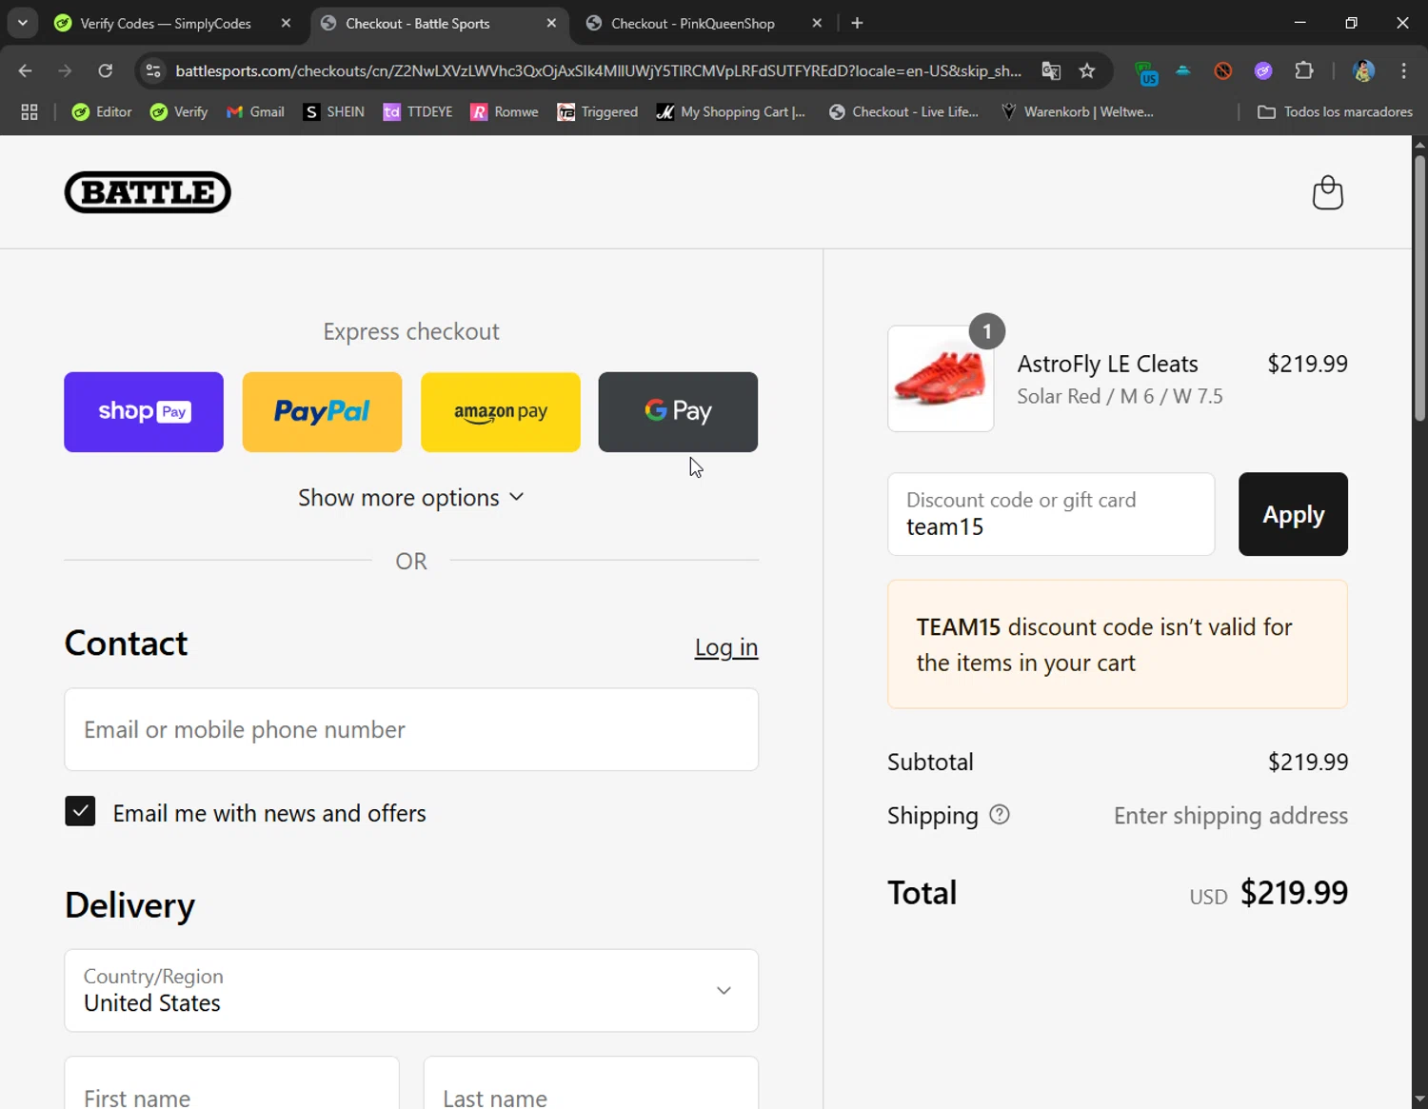The image size is (1428, 1109).
Task: Bookmark this page with the star icon
Action: 1087,70
